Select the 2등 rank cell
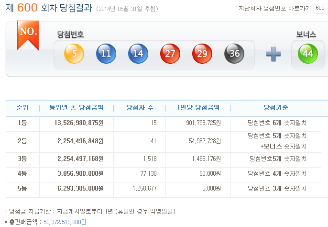 pos(22,141)
